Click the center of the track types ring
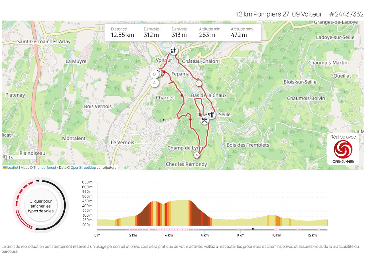This screenshot has width=365, height=258. click(40, 206)
